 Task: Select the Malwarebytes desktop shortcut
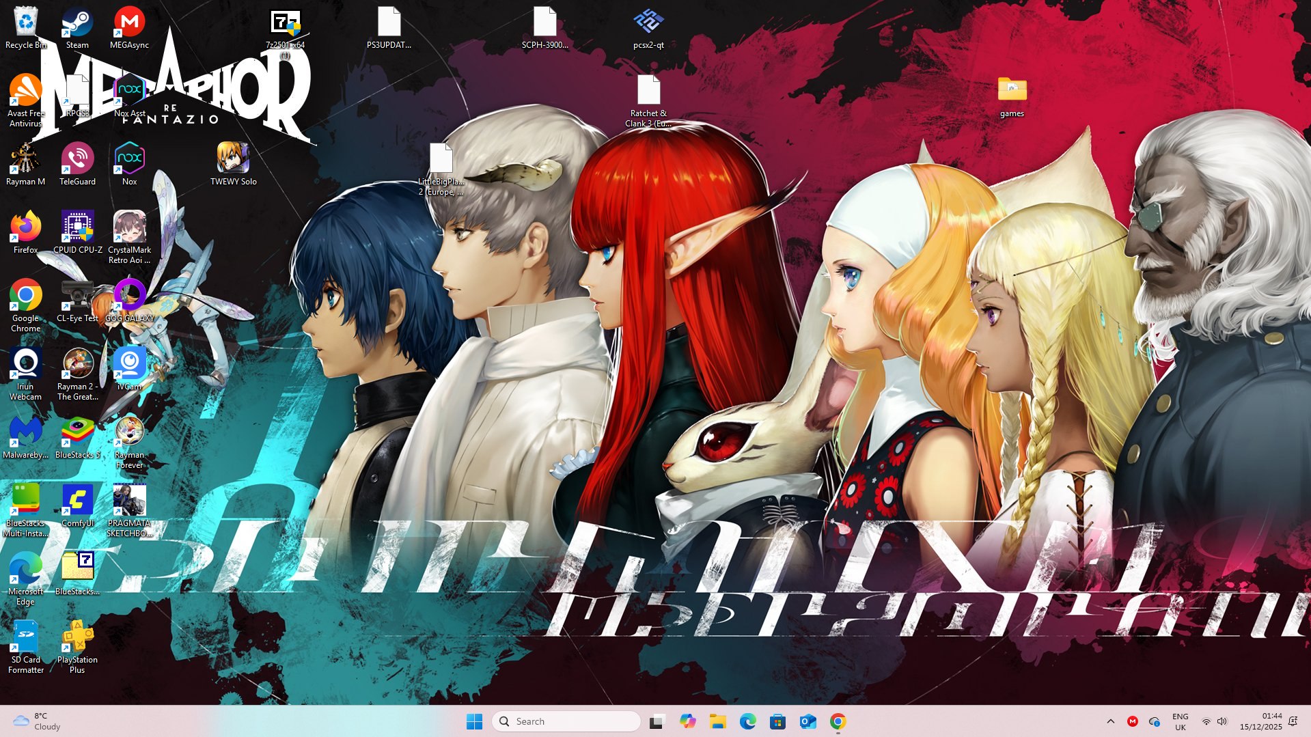click(x=25, y=438)
